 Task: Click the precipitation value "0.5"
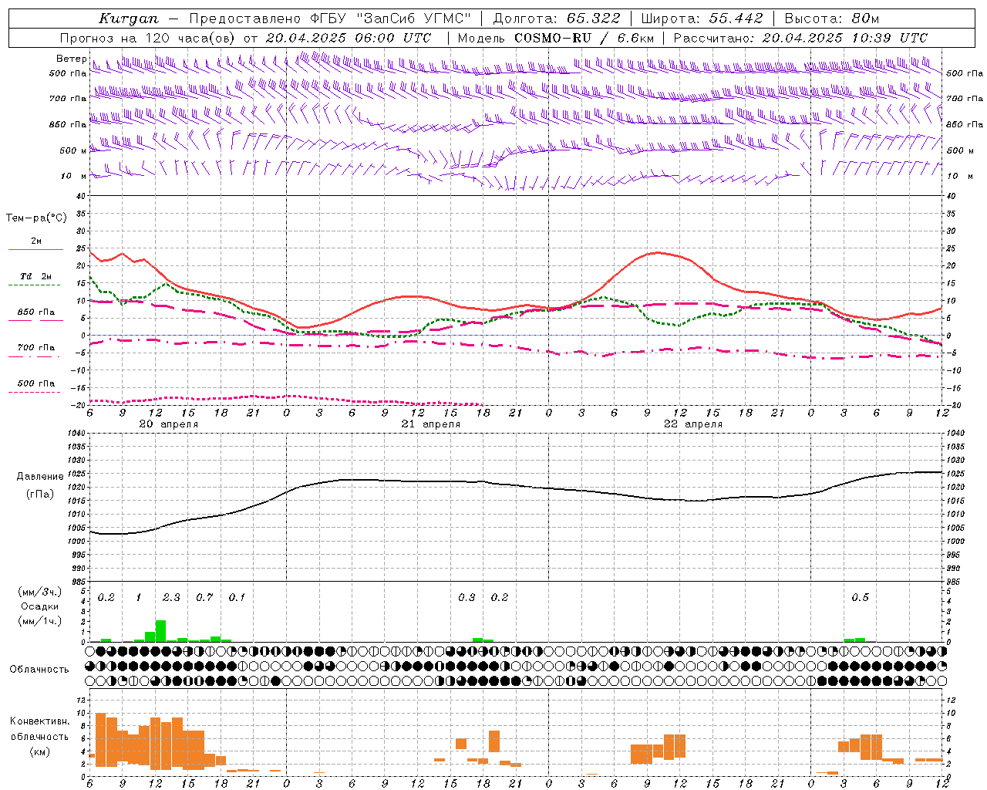(860, 597)
